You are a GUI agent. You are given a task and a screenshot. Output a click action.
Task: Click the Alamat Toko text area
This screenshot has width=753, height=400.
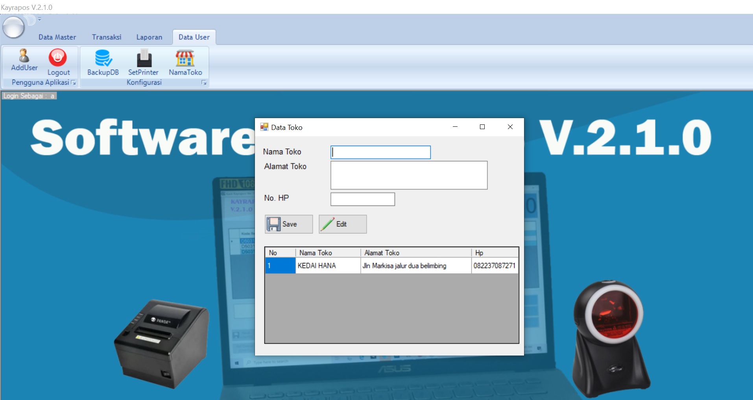click(x=409, y=175)
